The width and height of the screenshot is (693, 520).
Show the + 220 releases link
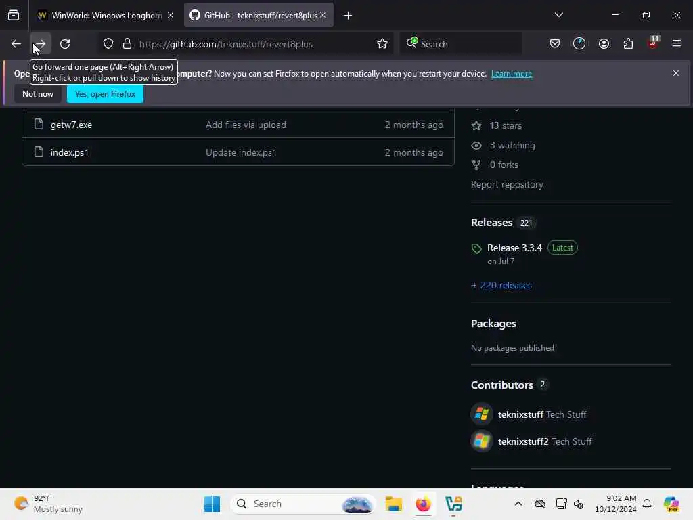pos(501,286)
